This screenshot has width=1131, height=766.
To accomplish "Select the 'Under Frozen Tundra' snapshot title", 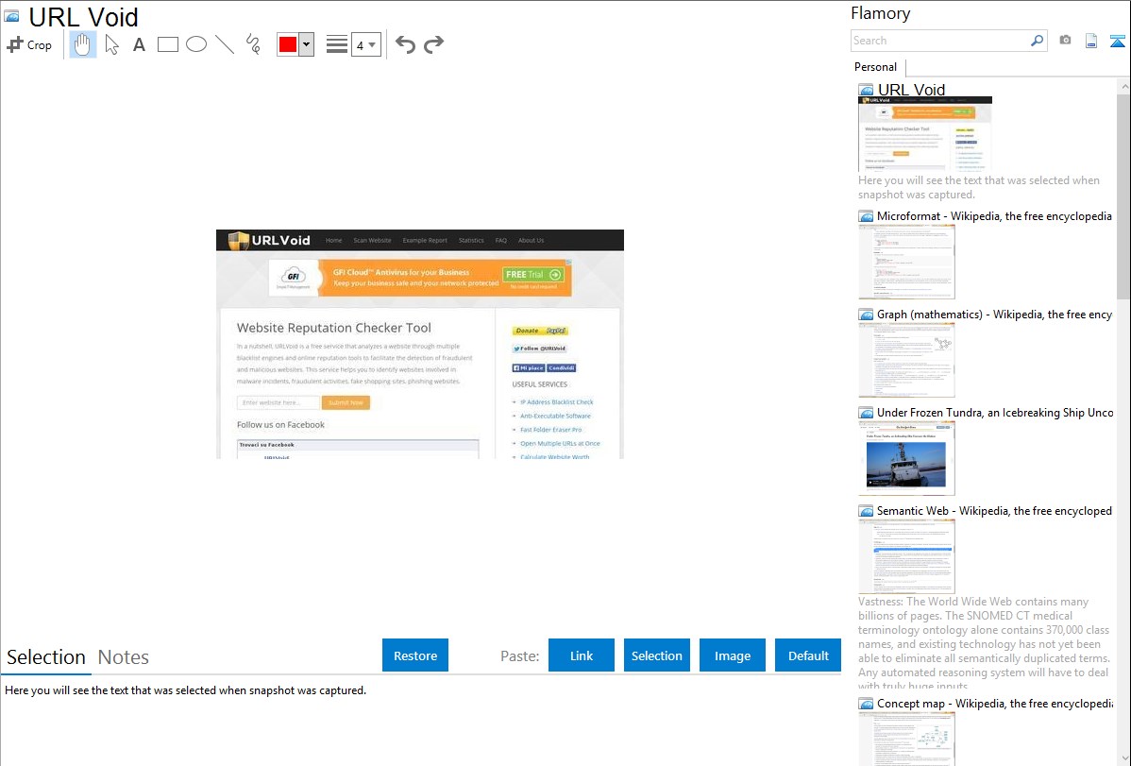I will [995, 413].
